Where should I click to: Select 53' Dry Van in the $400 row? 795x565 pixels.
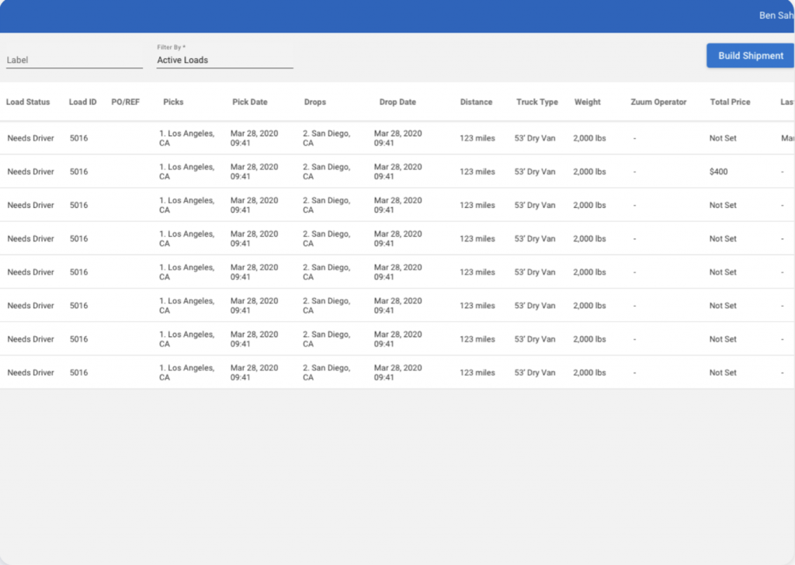click(534, 172)
